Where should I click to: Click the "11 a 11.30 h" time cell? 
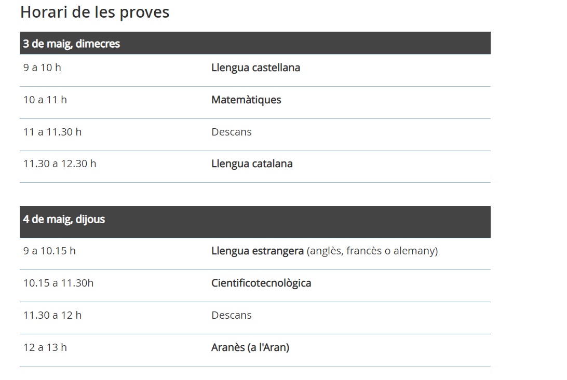[52, 132]
